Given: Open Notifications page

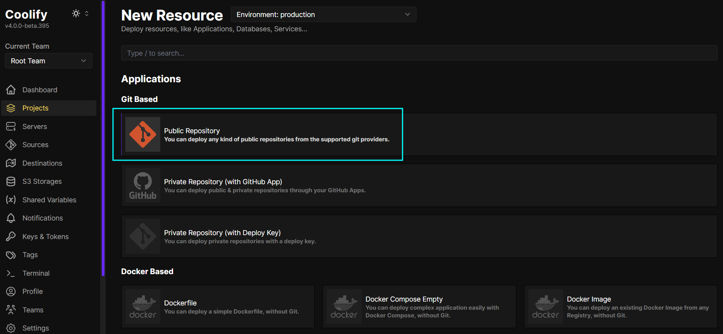Looking at the screenshot, I should 49,218.
